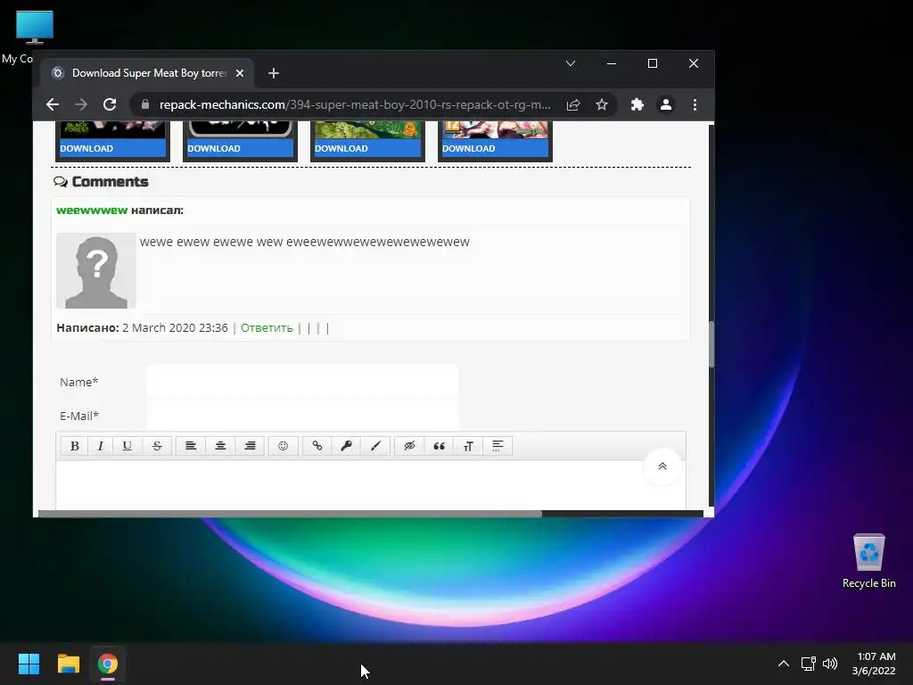Click Ответить to reply to comment
Viewport: 913px width, 685px height.
(267, 328)
